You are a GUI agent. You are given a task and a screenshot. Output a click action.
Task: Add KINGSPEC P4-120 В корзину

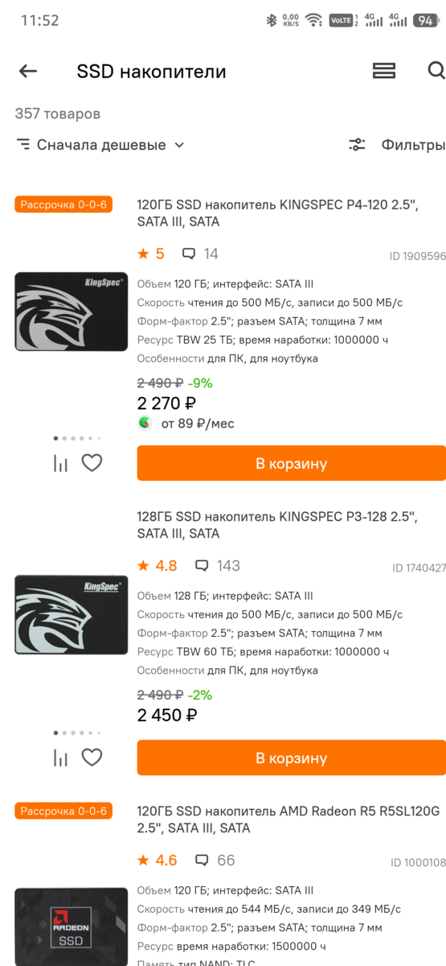292,464
